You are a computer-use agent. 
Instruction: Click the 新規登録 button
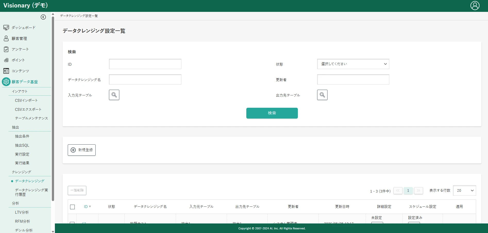pyautogui.click(x=82, y=150)
